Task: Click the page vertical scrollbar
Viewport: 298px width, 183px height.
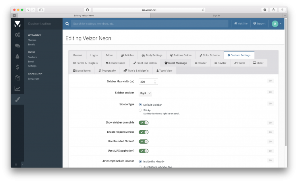Action: pos(286,82)
